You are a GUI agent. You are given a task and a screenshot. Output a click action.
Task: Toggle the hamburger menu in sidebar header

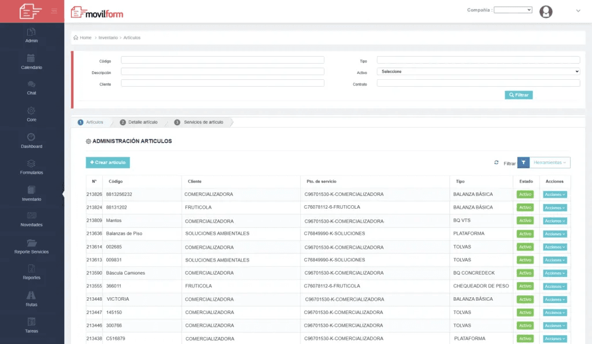click(x=54, y=11)
